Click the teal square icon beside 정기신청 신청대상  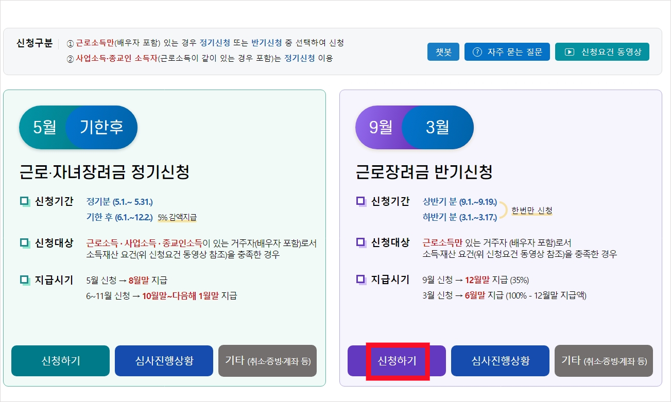25,242
